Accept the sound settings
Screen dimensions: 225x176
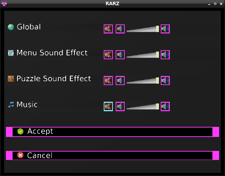112,132
